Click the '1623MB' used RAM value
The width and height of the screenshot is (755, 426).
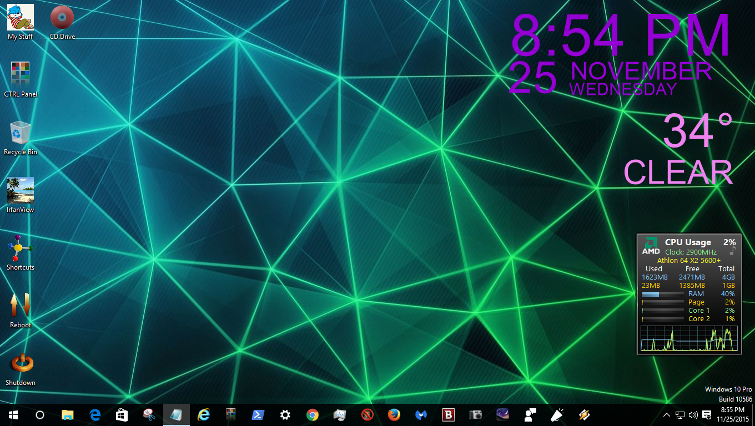[655, 277]
